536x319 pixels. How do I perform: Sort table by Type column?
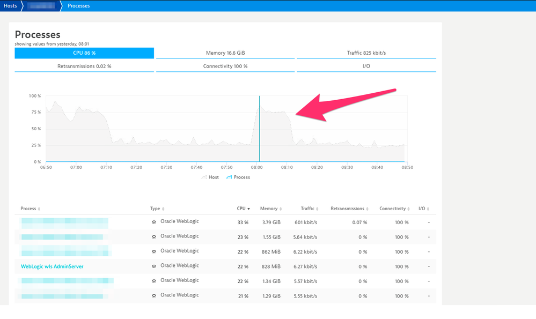(157, 209)
